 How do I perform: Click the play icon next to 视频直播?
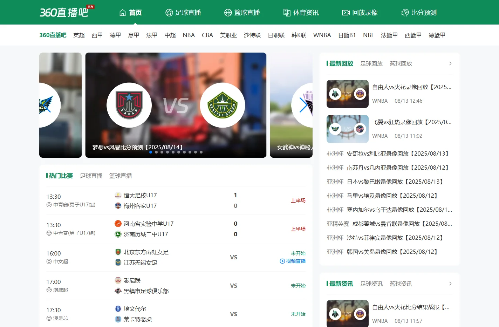(x=282, y=261)
